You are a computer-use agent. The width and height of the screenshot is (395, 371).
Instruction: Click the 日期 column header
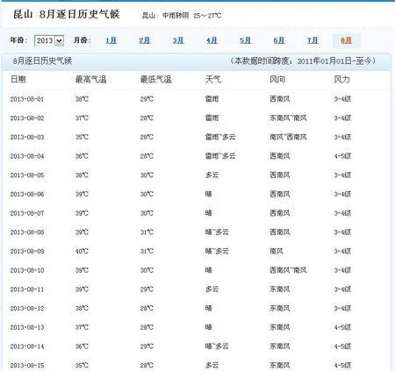click(x=18, y=79)
